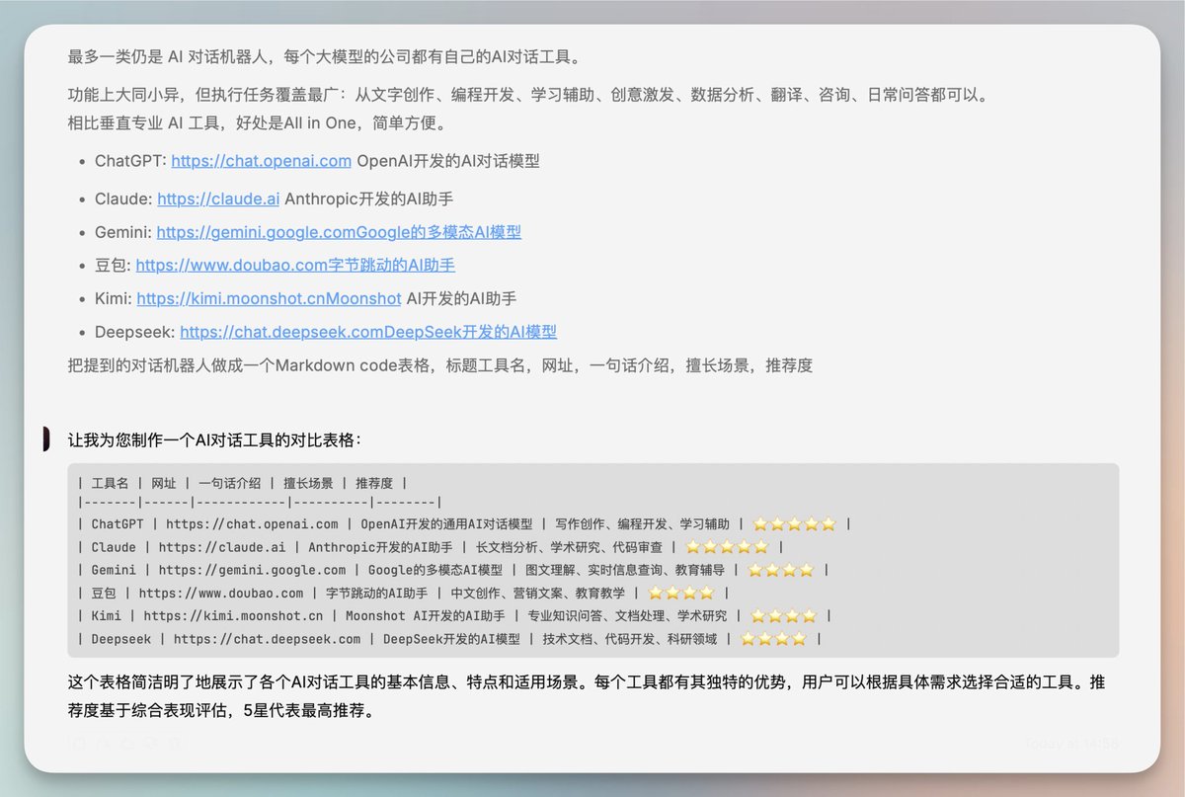Click the five-star rating in the Claude row
The width and height of the screenshot is (1185, 797).
[x=727, y=547]
